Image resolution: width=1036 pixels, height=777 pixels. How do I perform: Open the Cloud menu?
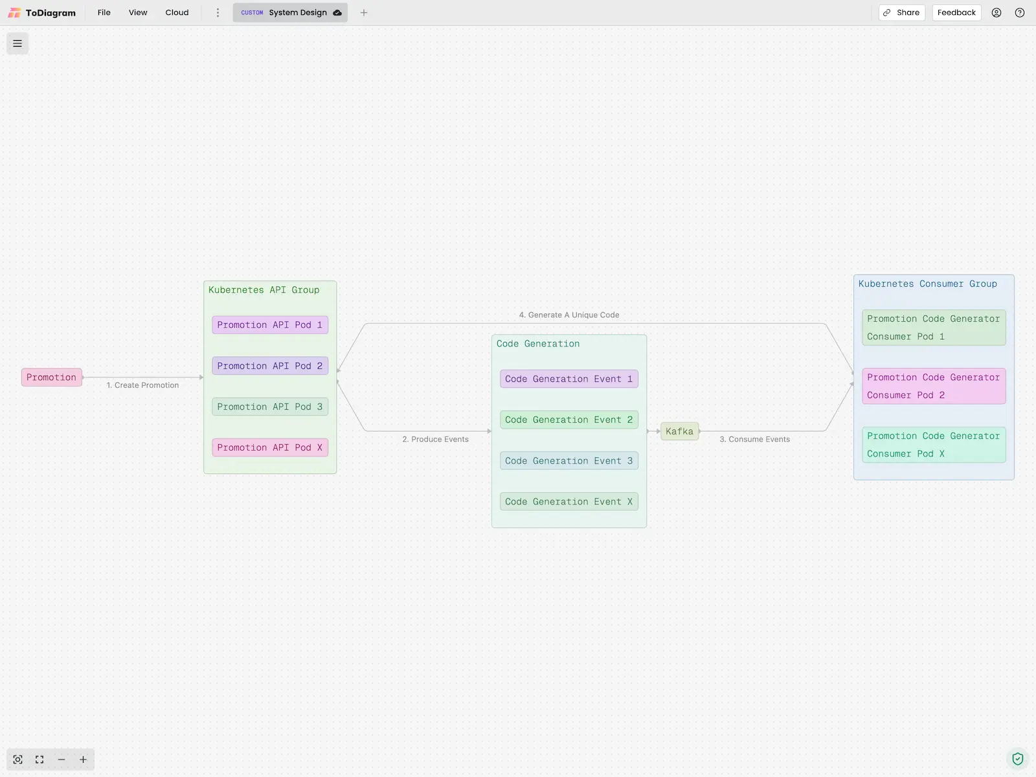[177, 13]
